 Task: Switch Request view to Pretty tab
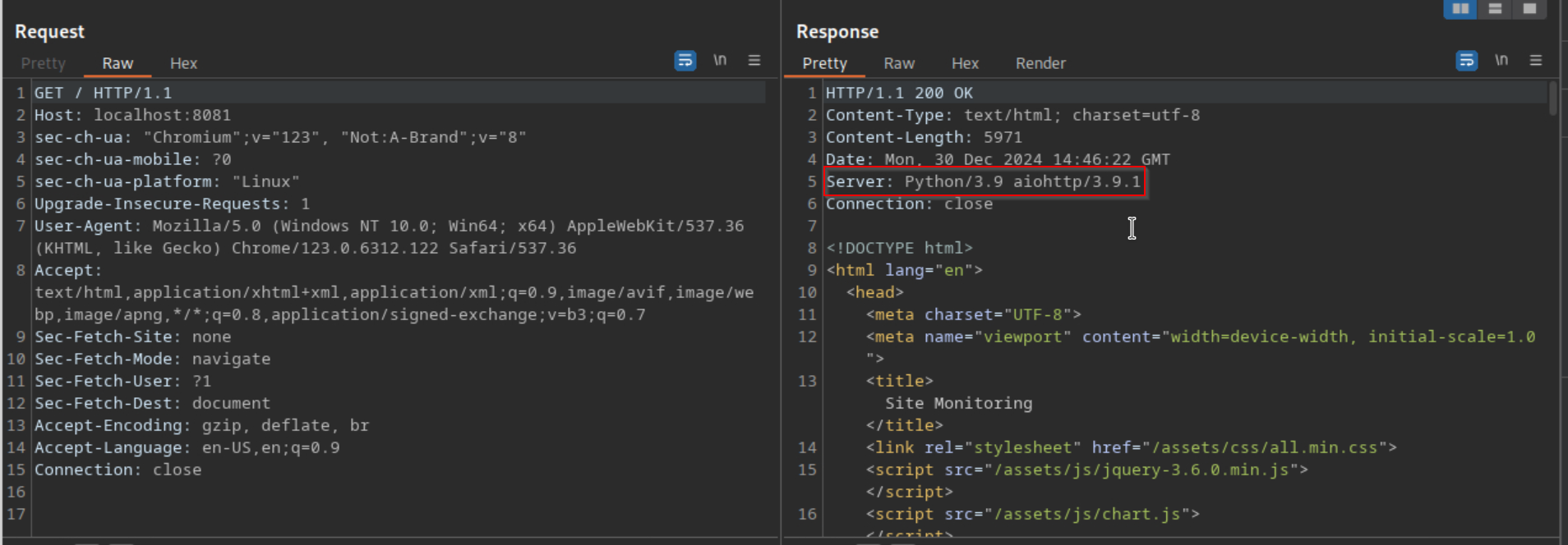pos(43,63)
